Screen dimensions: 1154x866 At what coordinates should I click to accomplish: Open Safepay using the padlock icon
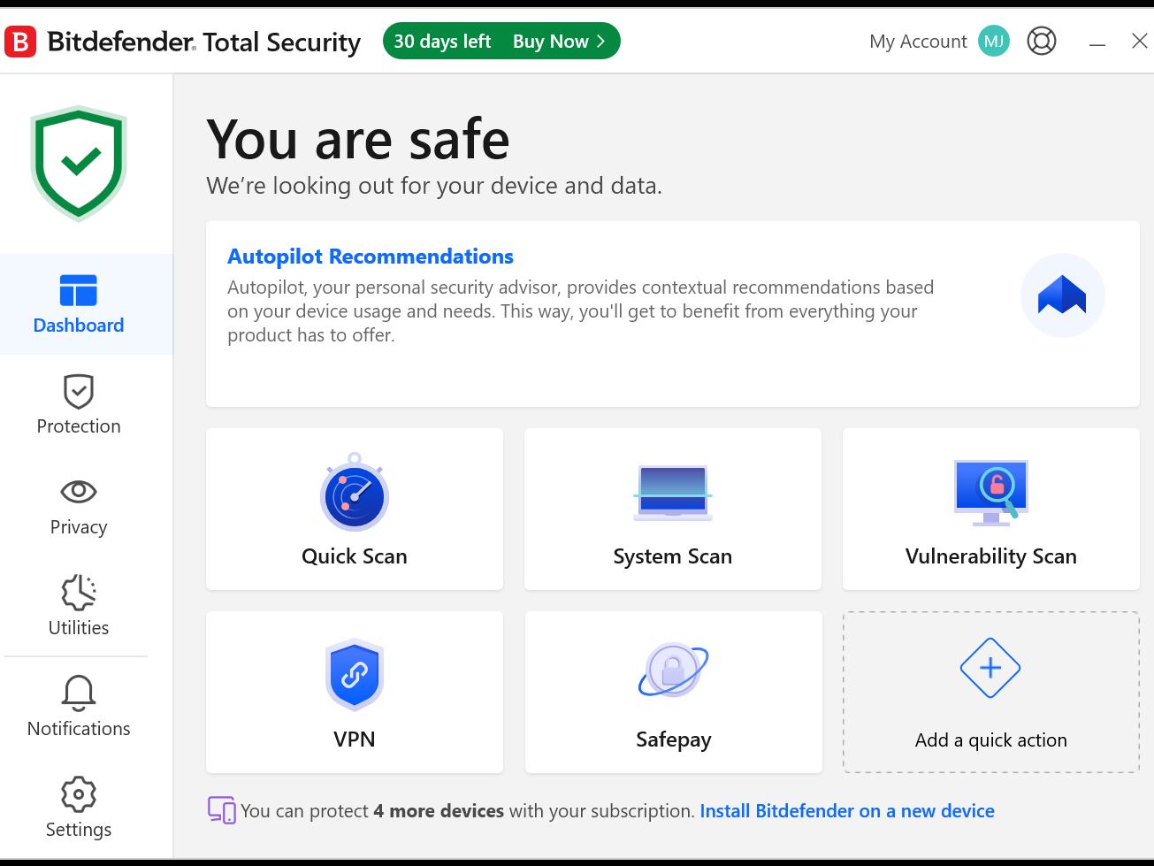[673, 670]
